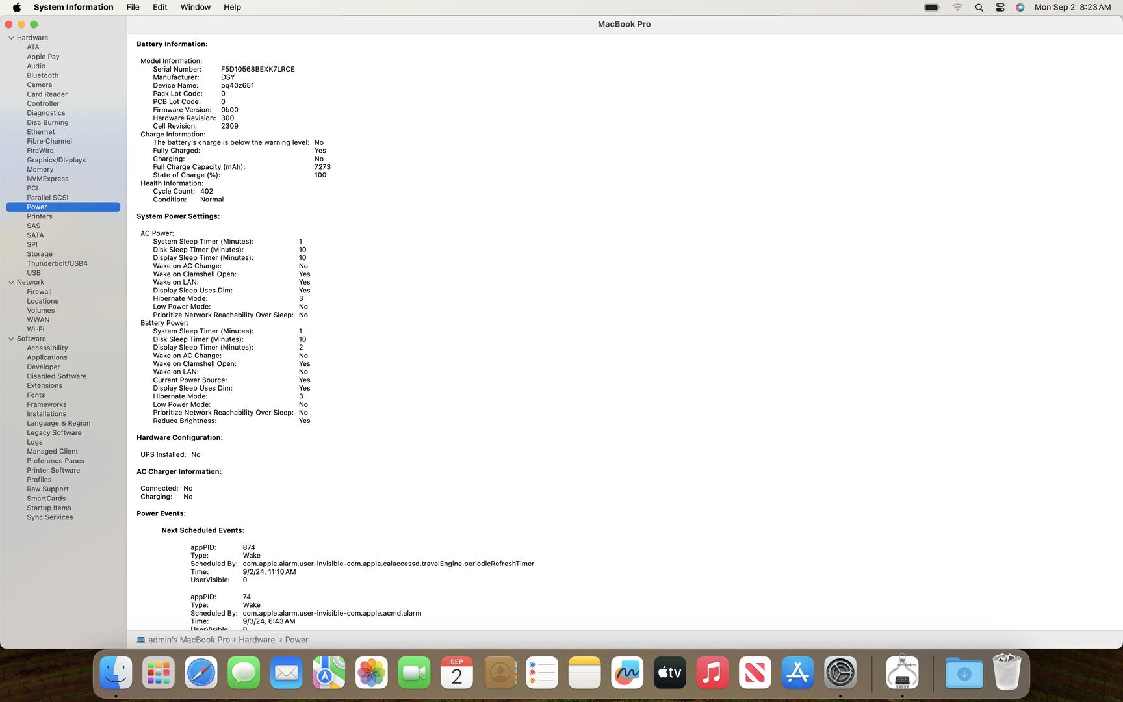
Task: Open the Window menu
Action: tap(195, 8)
